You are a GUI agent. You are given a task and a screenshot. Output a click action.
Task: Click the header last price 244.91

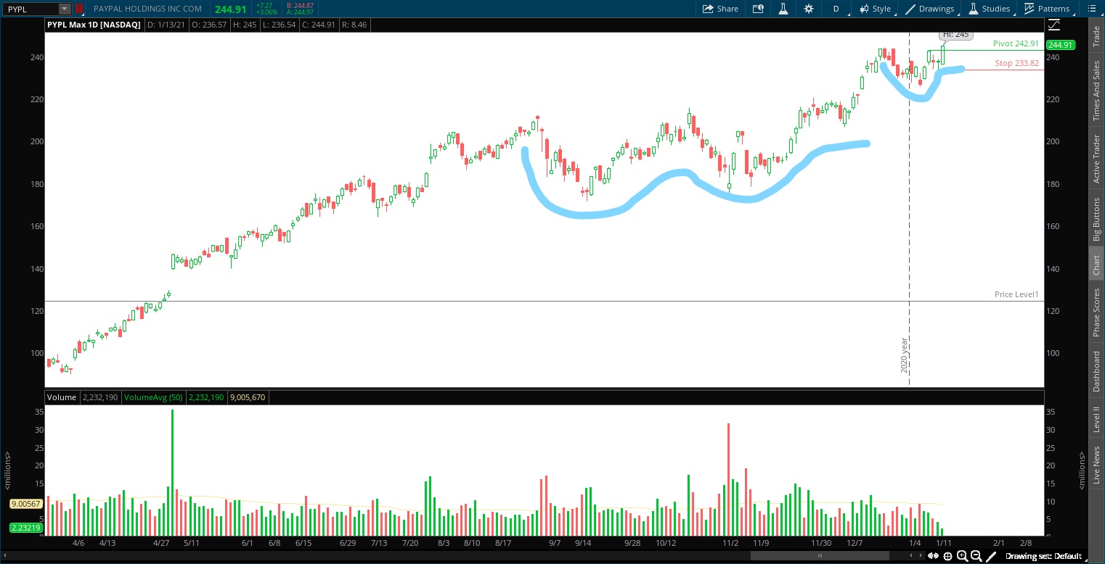[x=232, y=9]
